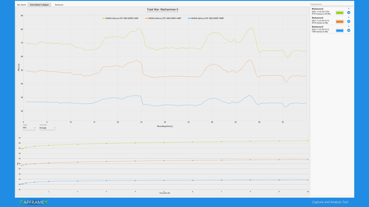Switch to the Variances tab
The width and height of the screenshot is (369, 207).
(x=59, y=5)
